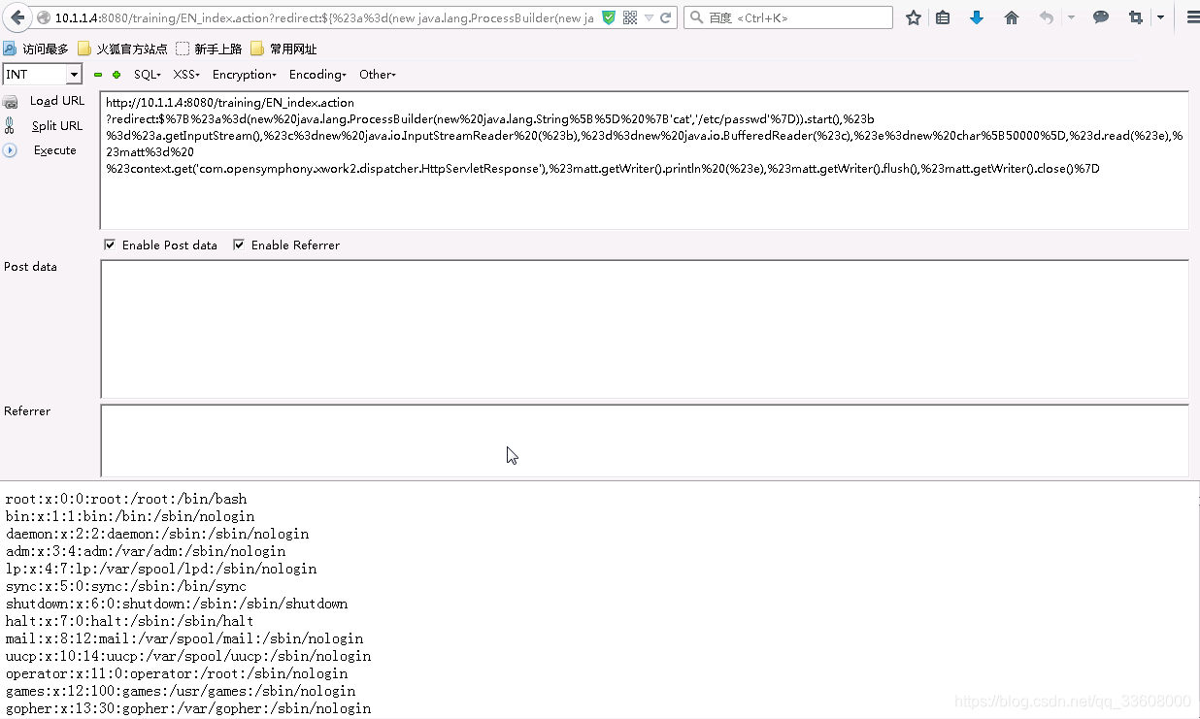Open the QR code icon in address bar

630,17
